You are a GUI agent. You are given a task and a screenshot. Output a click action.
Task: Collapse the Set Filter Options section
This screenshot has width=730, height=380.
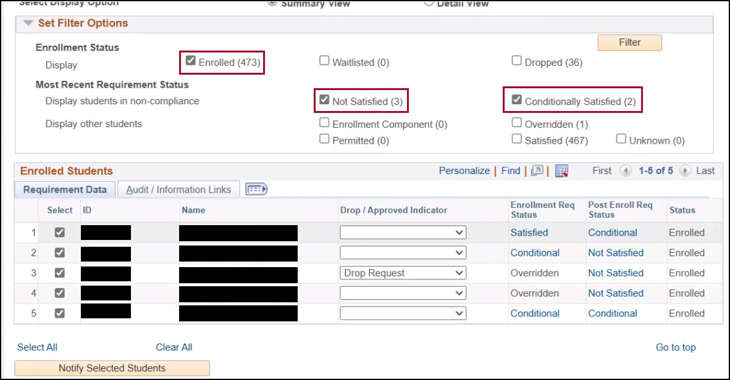click(28, 23)
